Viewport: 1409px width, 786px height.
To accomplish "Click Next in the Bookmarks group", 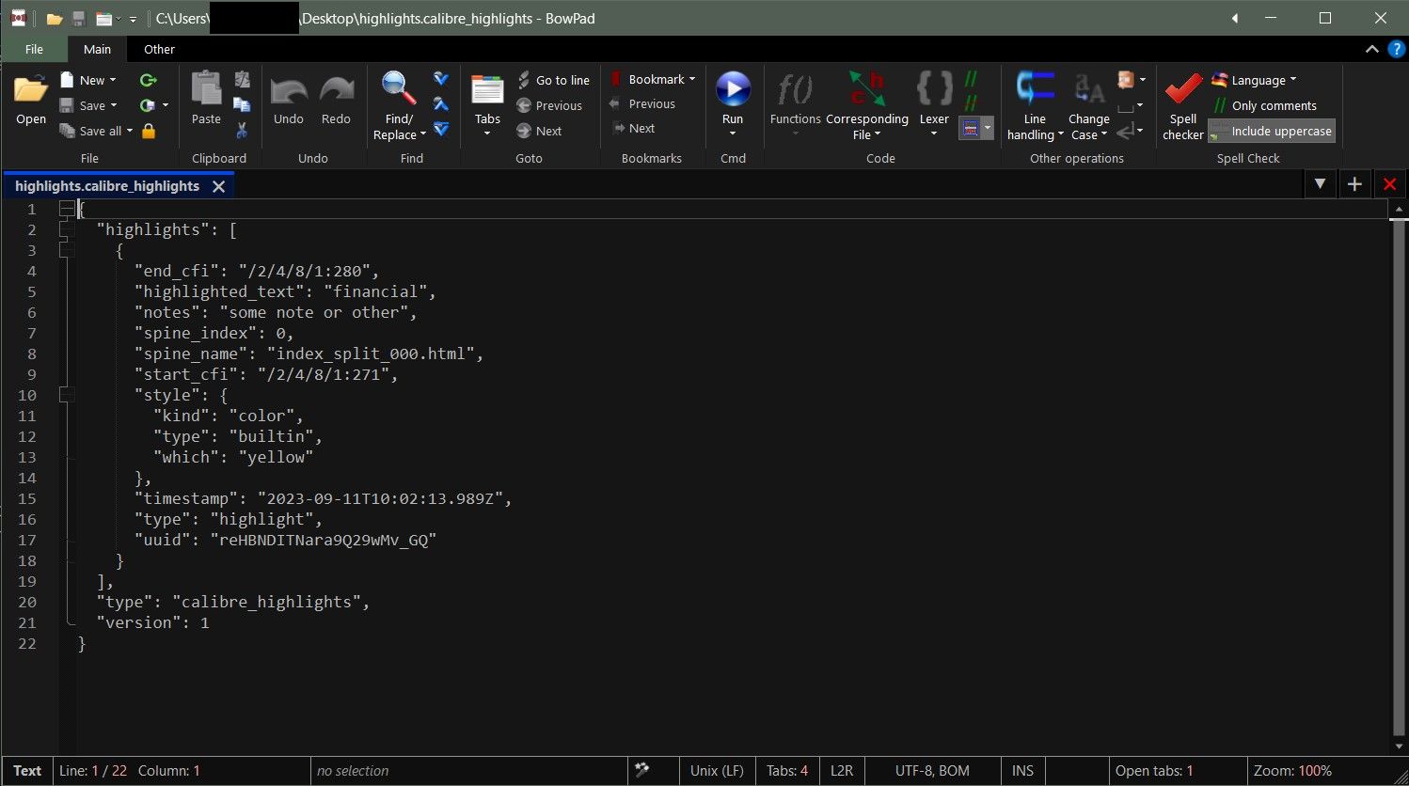I will pyautogui.click(x=641, y=129).
